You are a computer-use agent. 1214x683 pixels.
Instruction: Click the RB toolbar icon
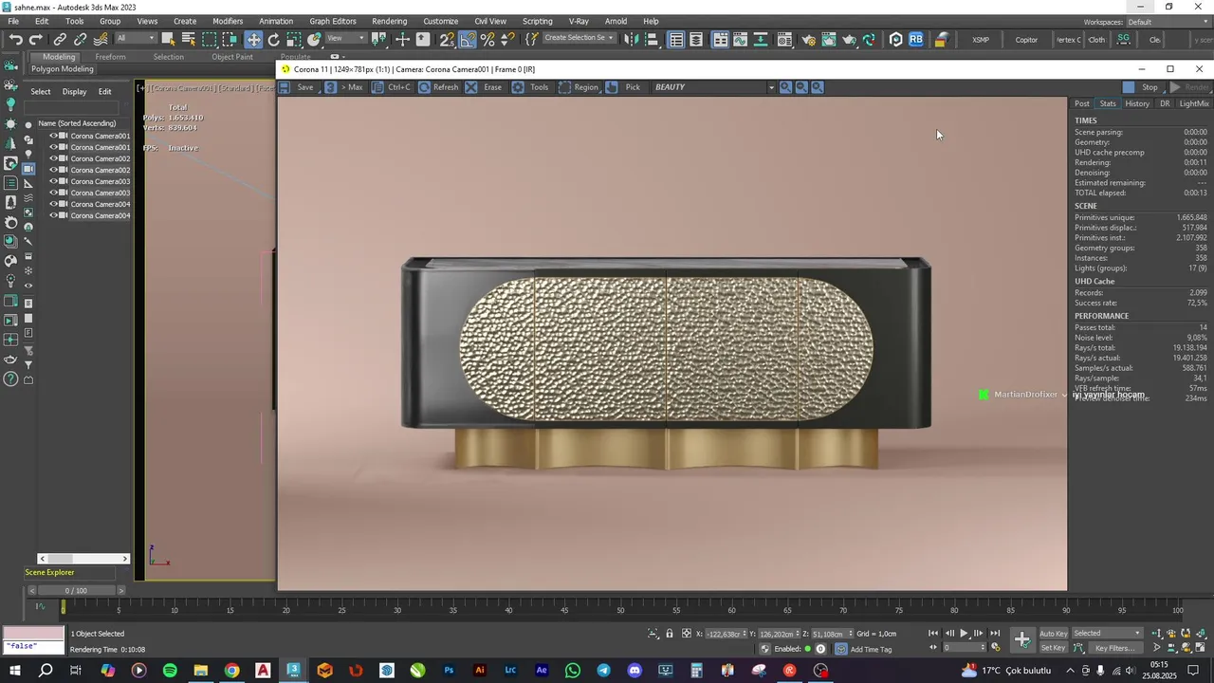(916, 39)
